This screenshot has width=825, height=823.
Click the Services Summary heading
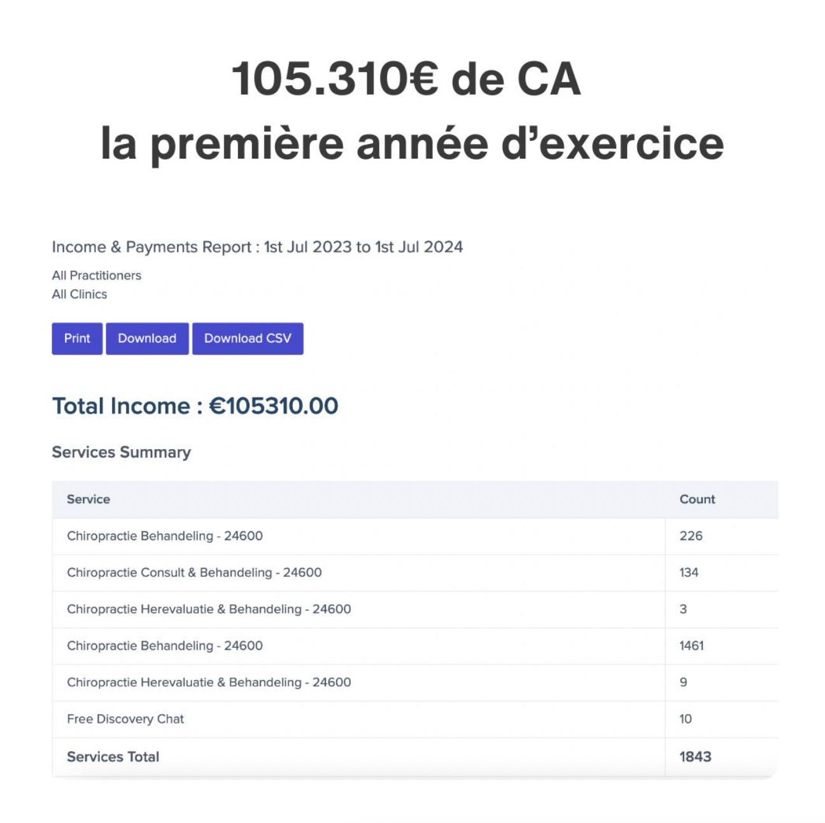pyautogui.click(x=122, y=452)
